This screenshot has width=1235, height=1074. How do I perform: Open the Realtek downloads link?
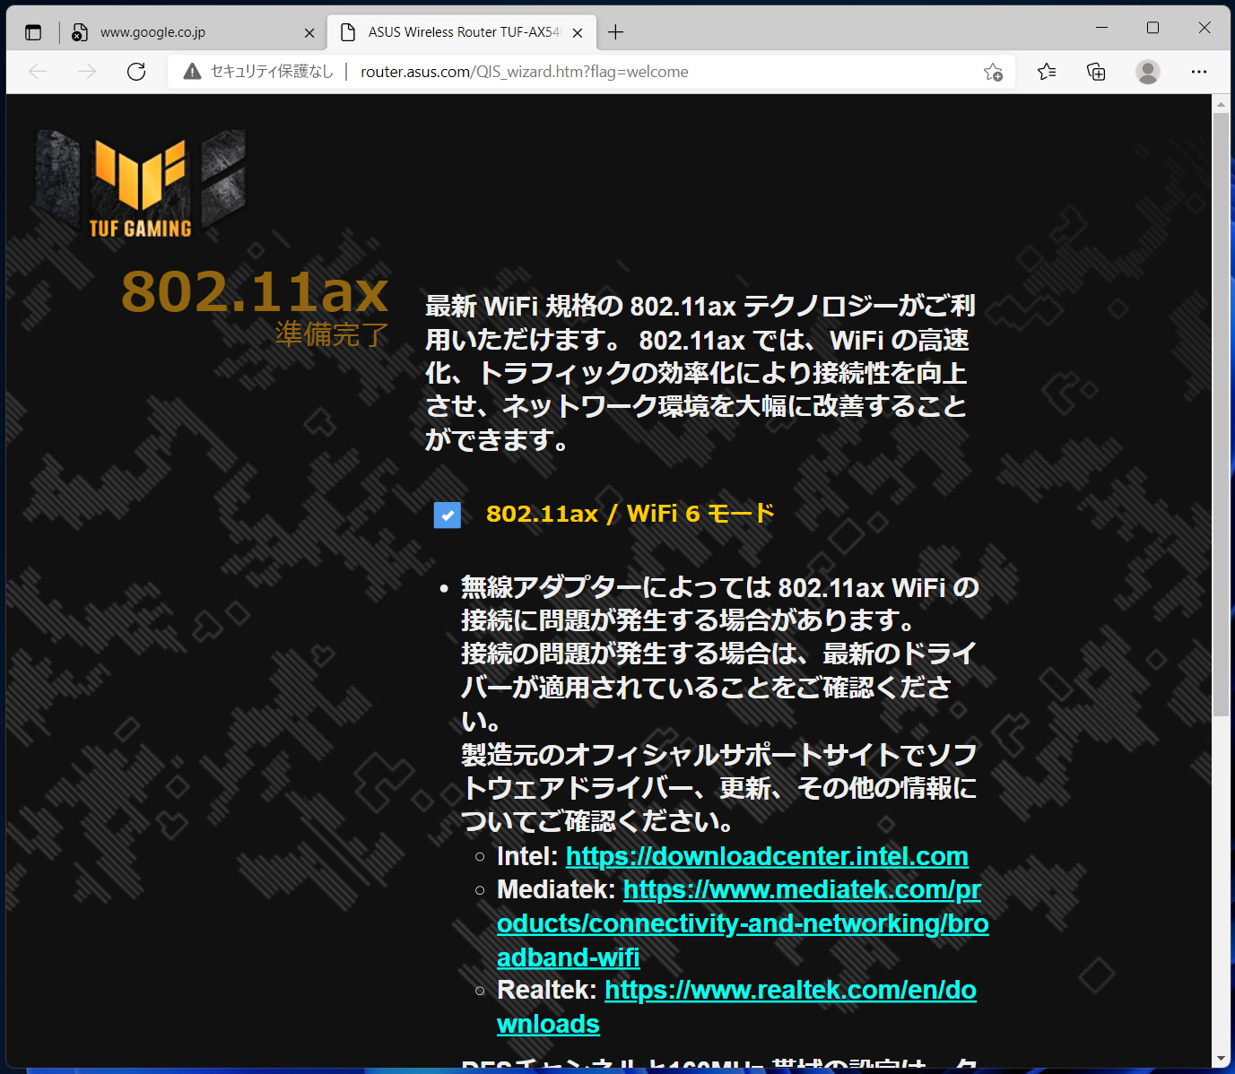pyautogui.click(x=736, y=1007)
